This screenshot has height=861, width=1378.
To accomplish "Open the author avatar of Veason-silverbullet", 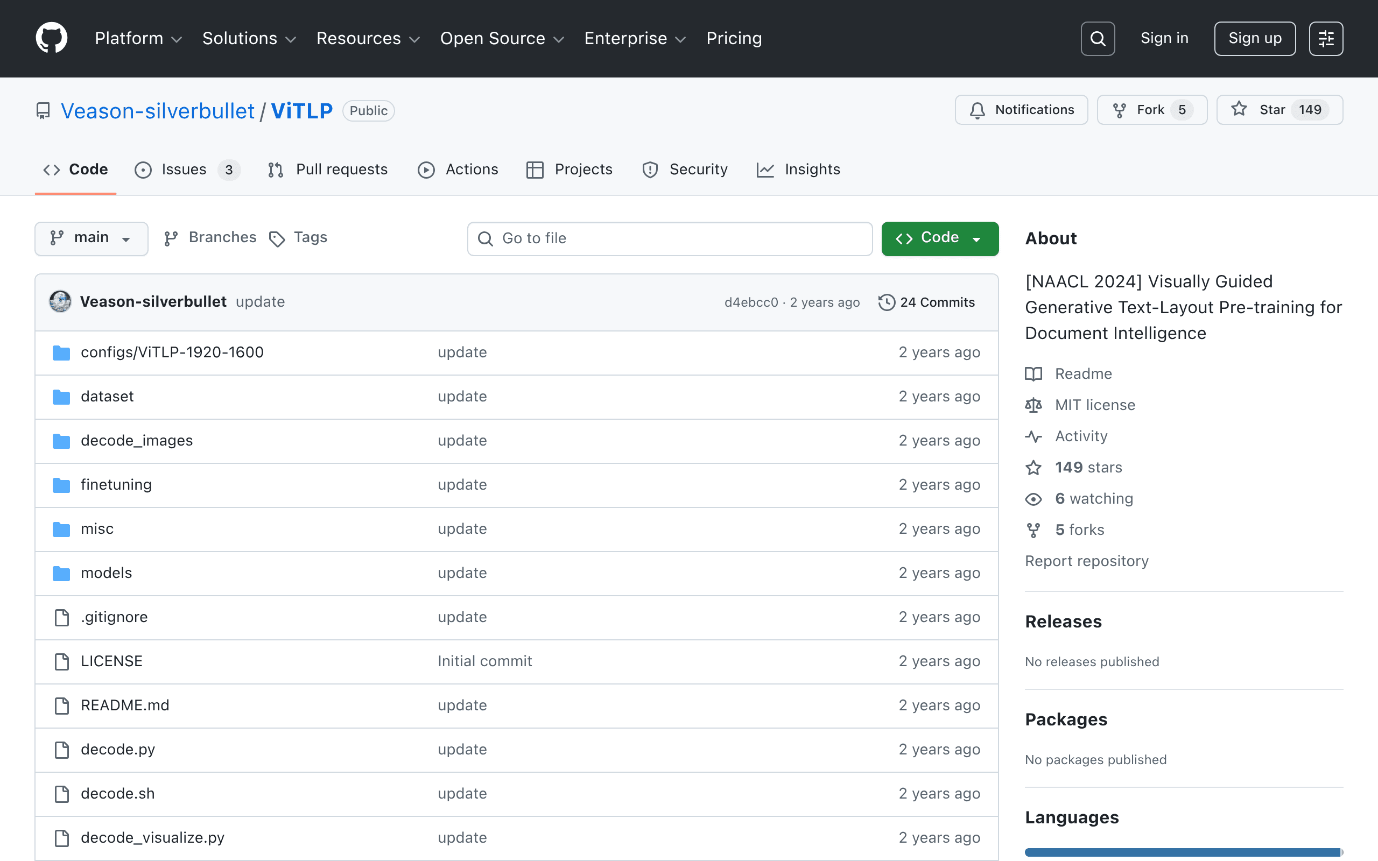I will click(60, 302).
